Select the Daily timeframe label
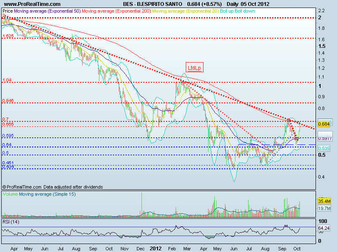This screenshot has height=252, width=337. 232,4
